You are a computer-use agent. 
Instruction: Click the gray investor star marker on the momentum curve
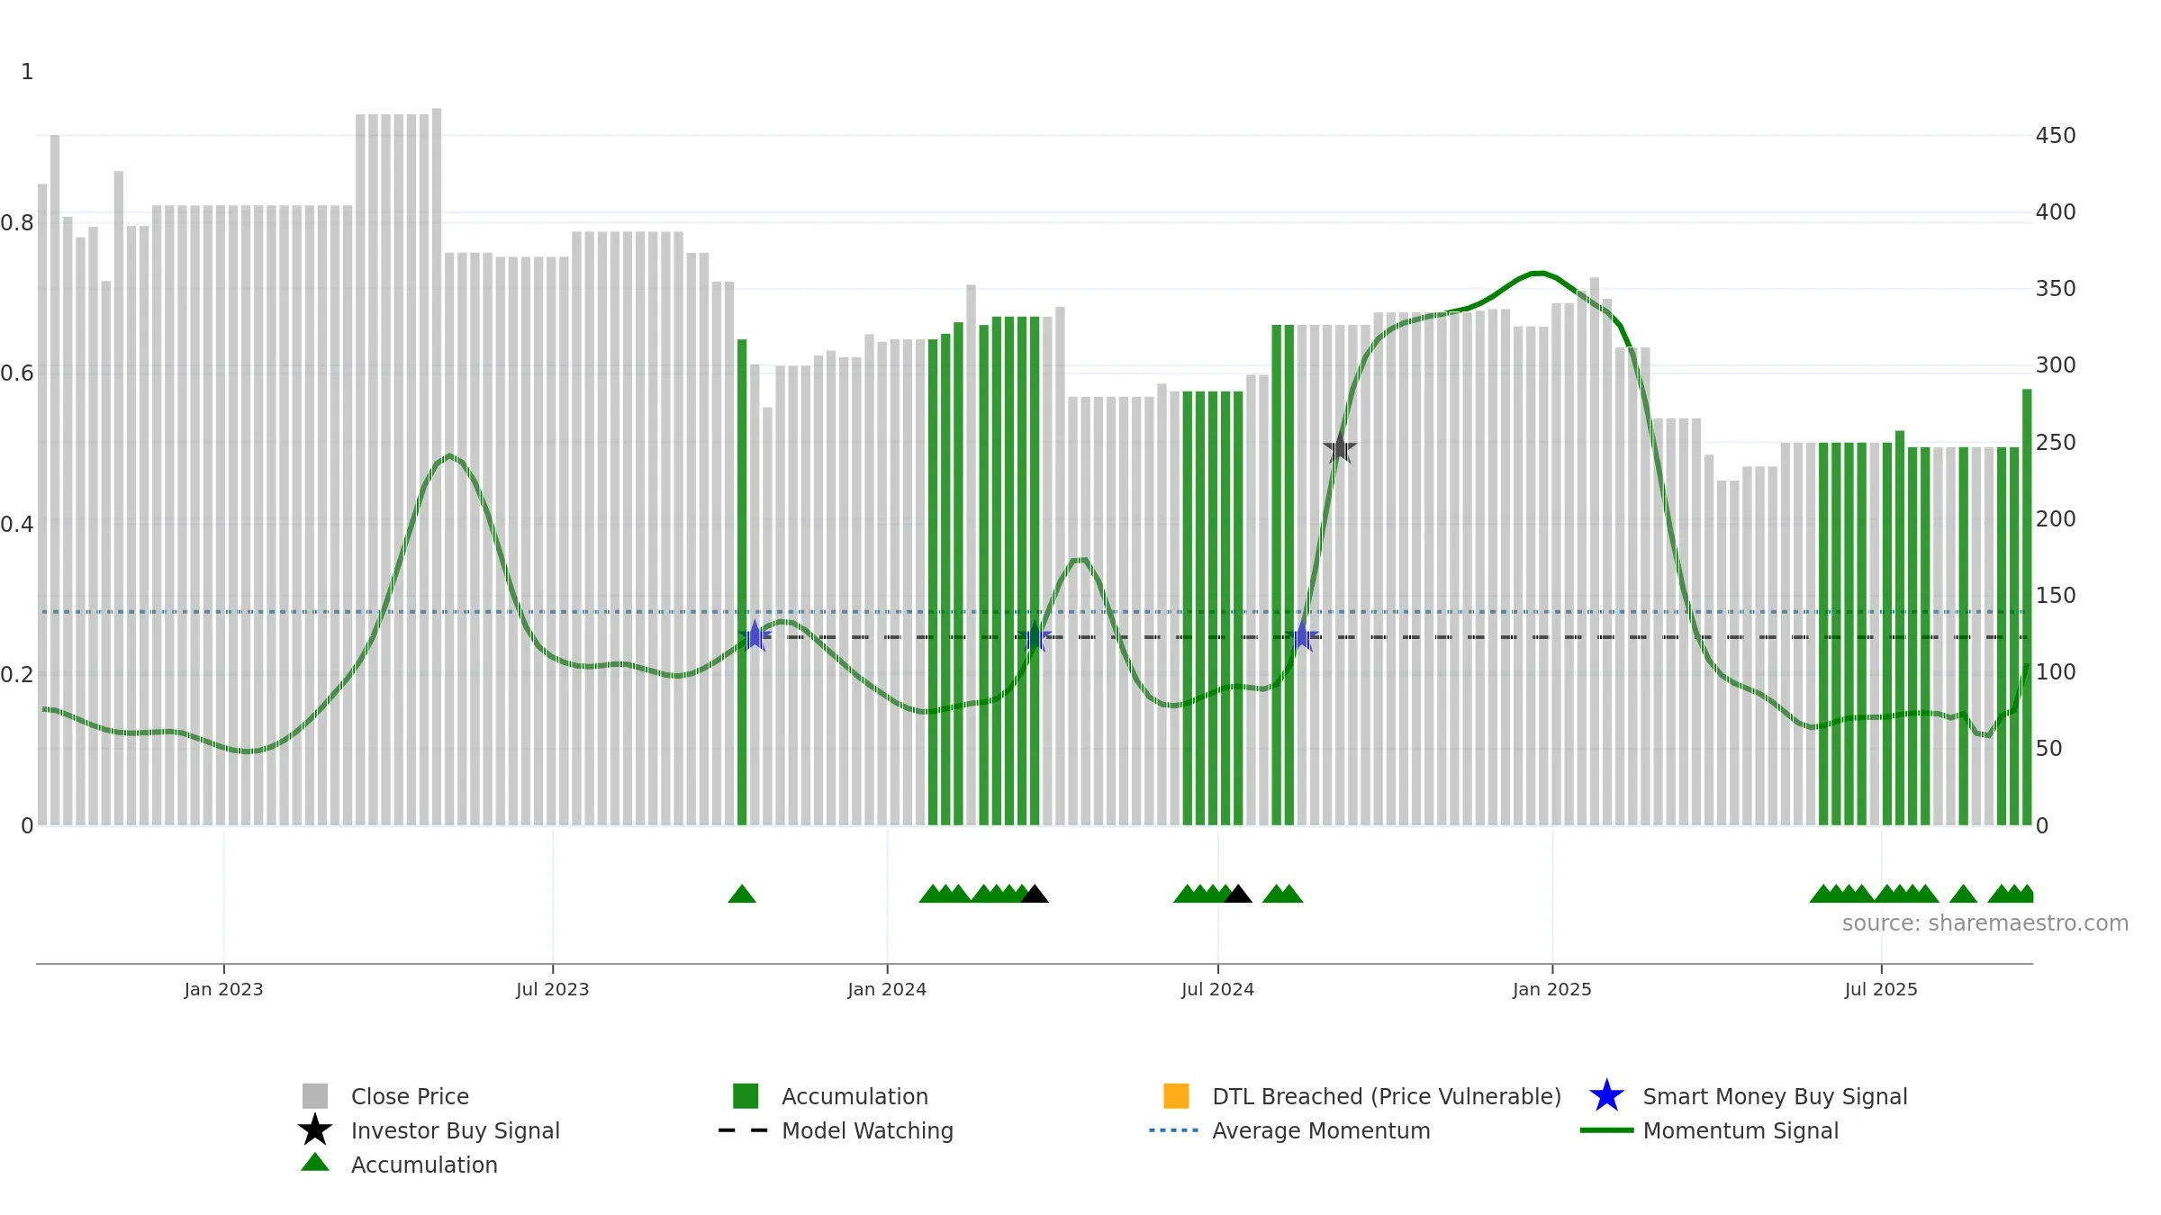pos(1340,447)
